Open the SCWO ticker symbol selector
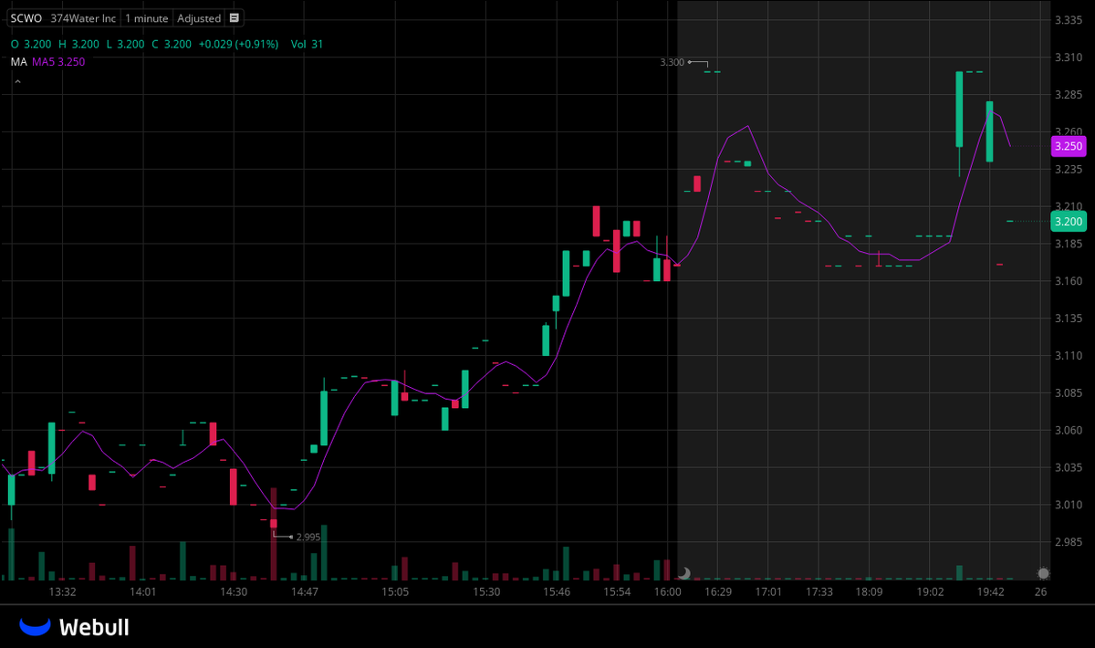The width and height of the screenshot is (1095, 648). pos(26,17)
